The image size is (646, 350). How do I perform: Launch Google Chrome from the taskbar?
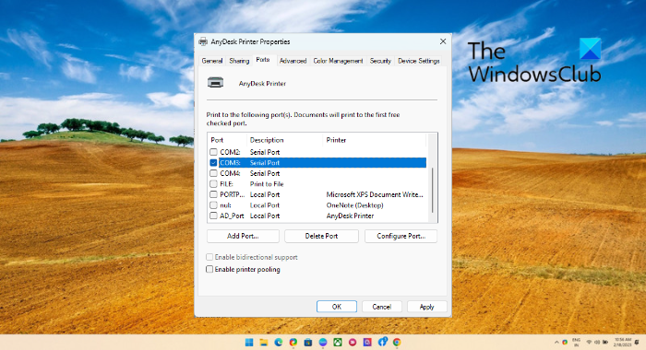pos(397,343)
